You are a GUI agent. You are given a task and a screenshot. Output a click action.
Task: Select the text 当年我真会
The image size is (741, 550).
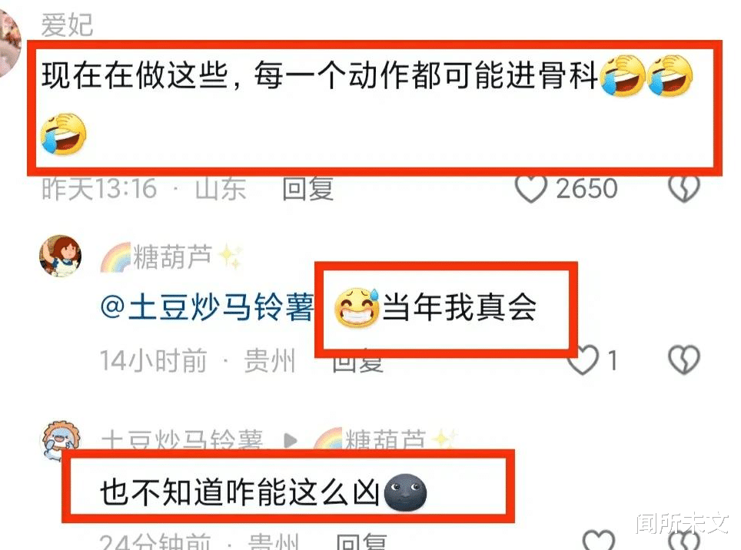coord(460,307)
